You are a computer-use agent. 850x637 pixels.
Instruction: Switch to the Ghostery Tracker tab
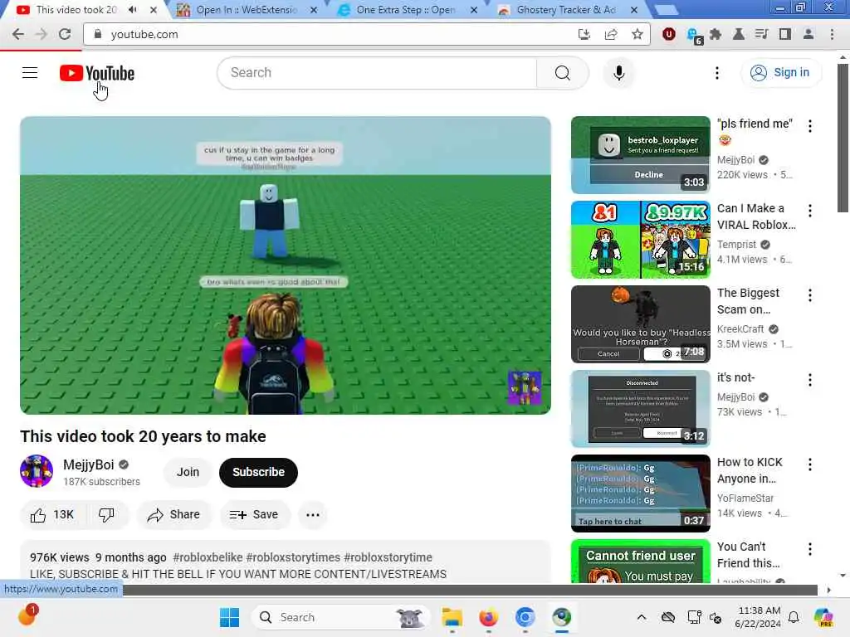point(566,10)
